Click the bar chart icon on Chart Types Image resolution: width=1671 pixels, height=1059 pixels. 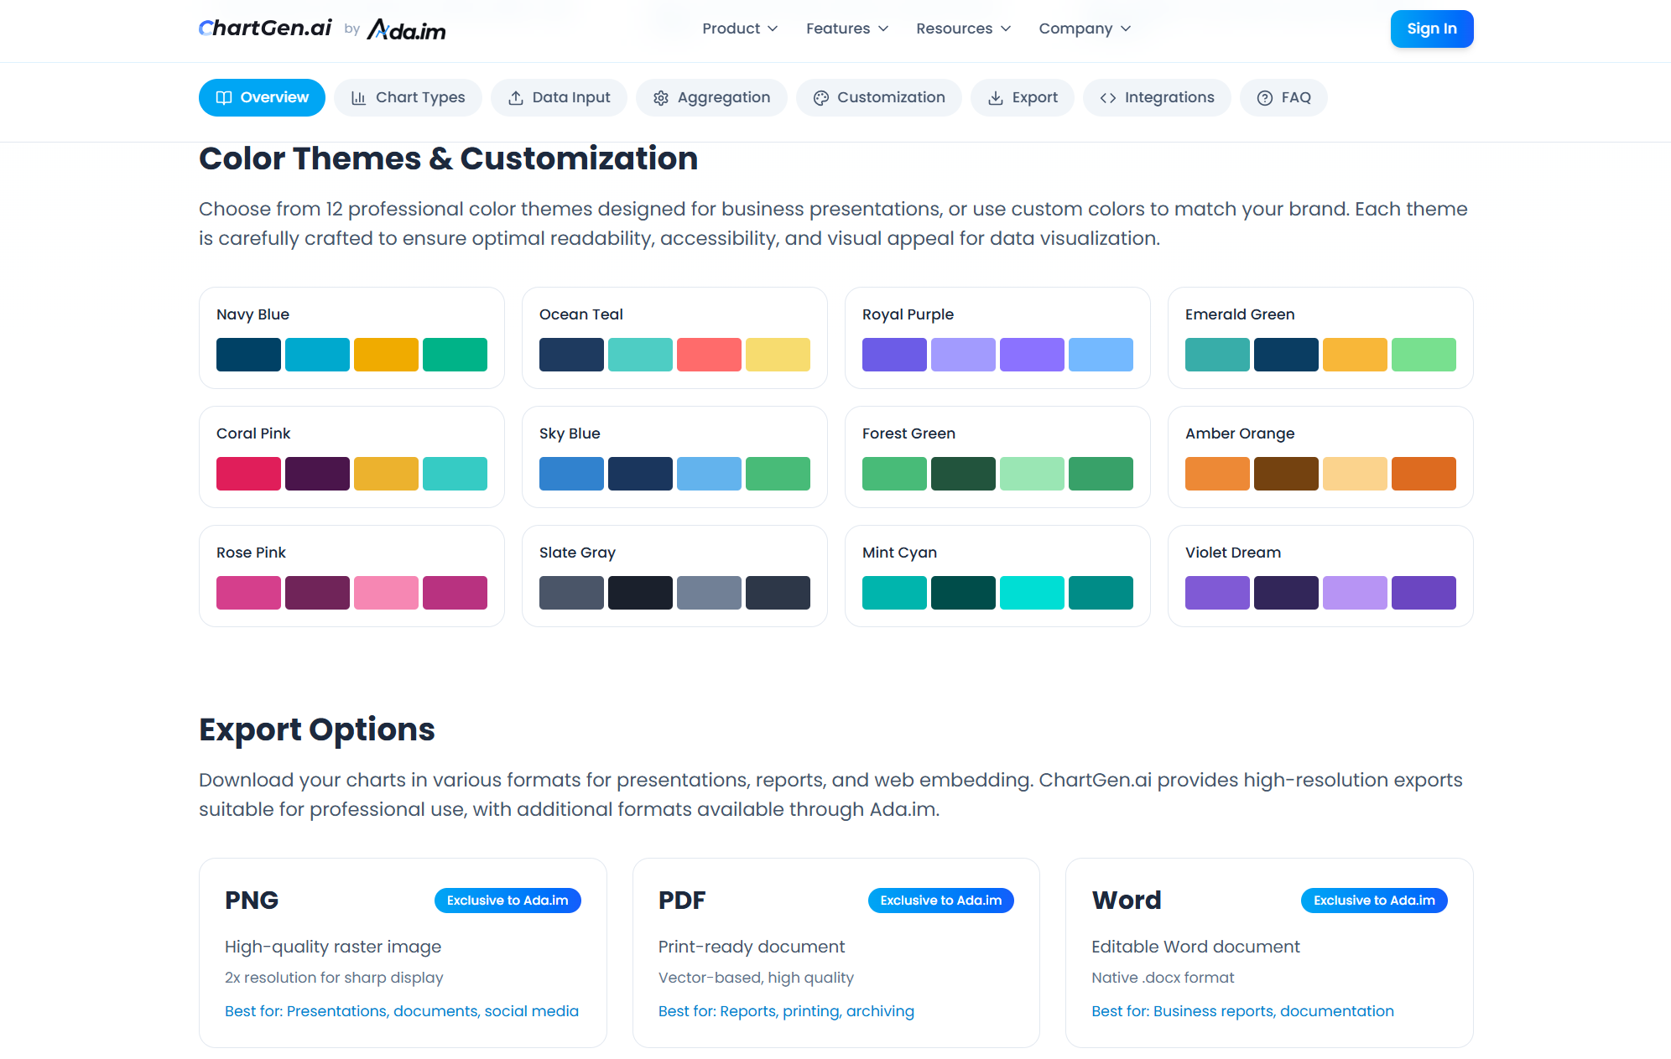pos(359,97)
